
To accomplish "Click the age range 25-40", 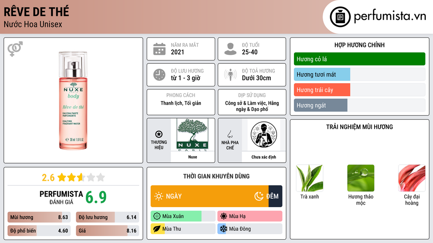I will pos(249,52).
